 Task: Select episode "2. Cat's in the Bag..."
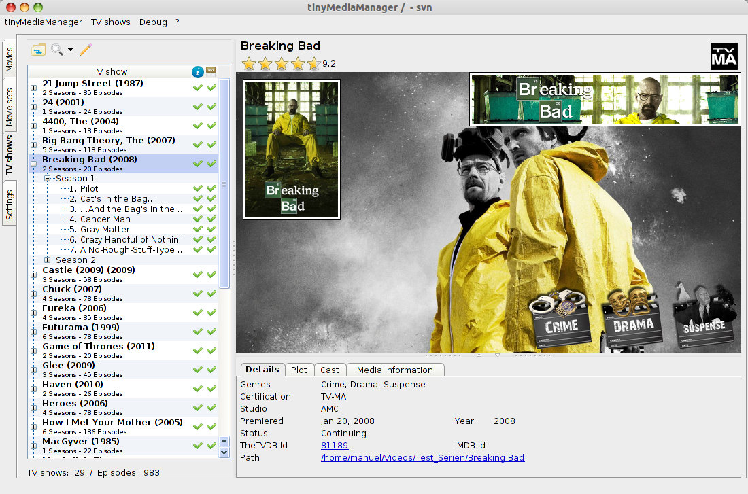112,199
